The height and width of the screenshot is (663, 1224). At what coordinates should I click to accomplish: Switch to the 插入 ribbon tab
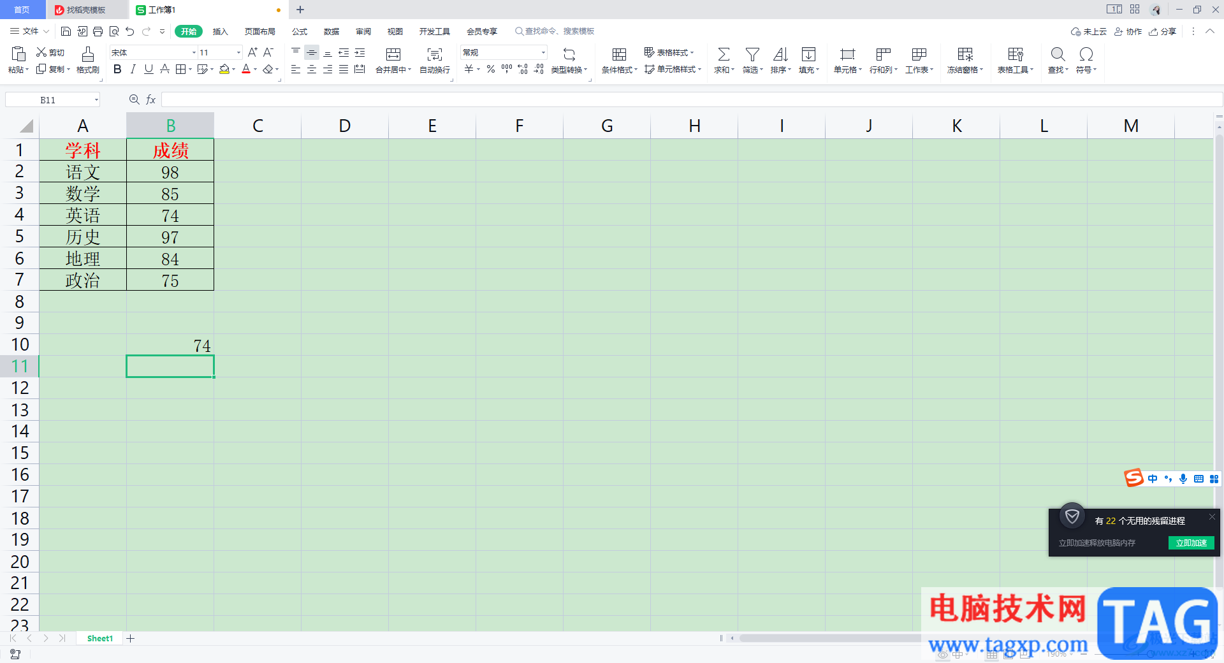point(220,31)
